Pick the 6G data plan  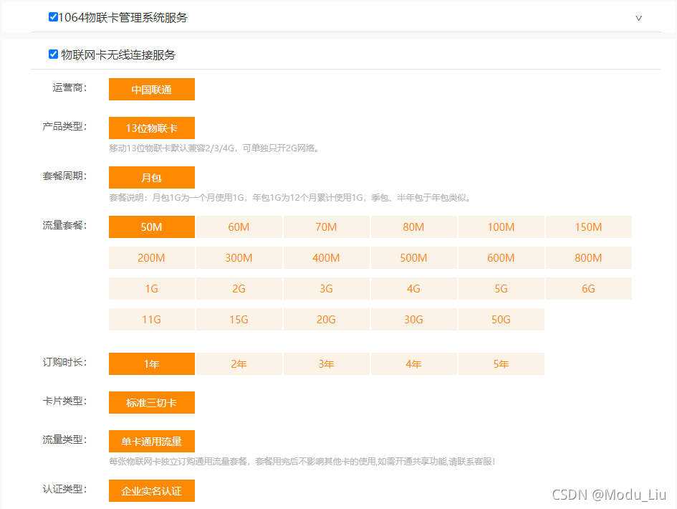click(x=588, y=289)
